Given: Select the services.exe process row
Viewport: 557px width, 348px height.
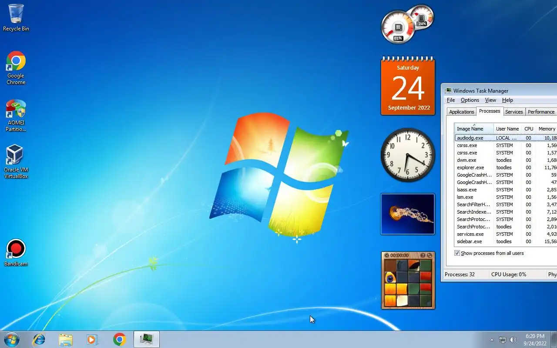Looking at the screenshot, I should pos(506,234).
